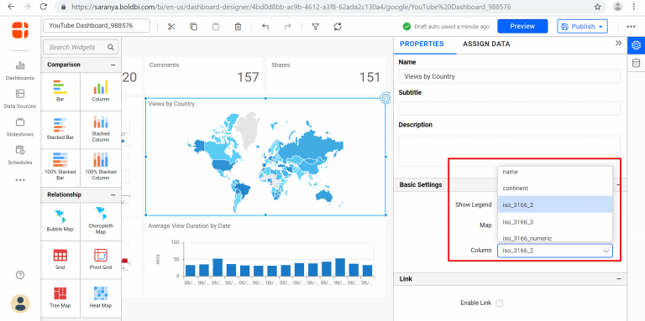Image resolution: width=645 pixels, height=321 pixels.
Task: Select the Average View Duration chart
Action: point(265,258)
